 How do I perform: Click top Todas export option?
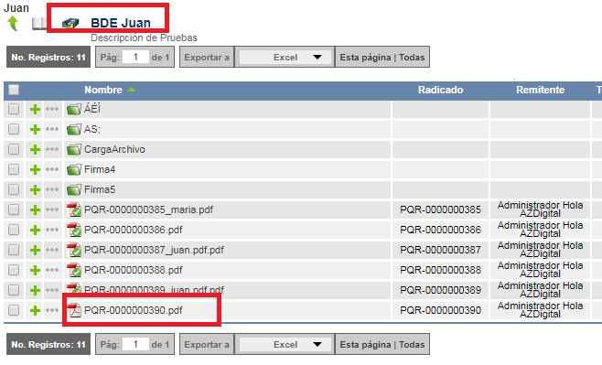(x=412, y=58)
